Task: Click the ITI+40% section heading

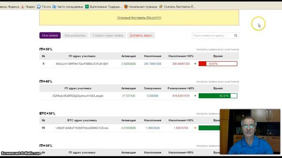Action: click(x=46, y=82)
